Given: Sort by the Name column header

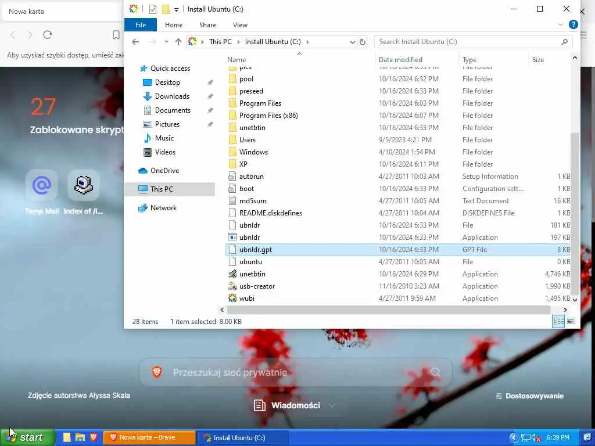Looking at the screenshot, I should coord(236,60).
